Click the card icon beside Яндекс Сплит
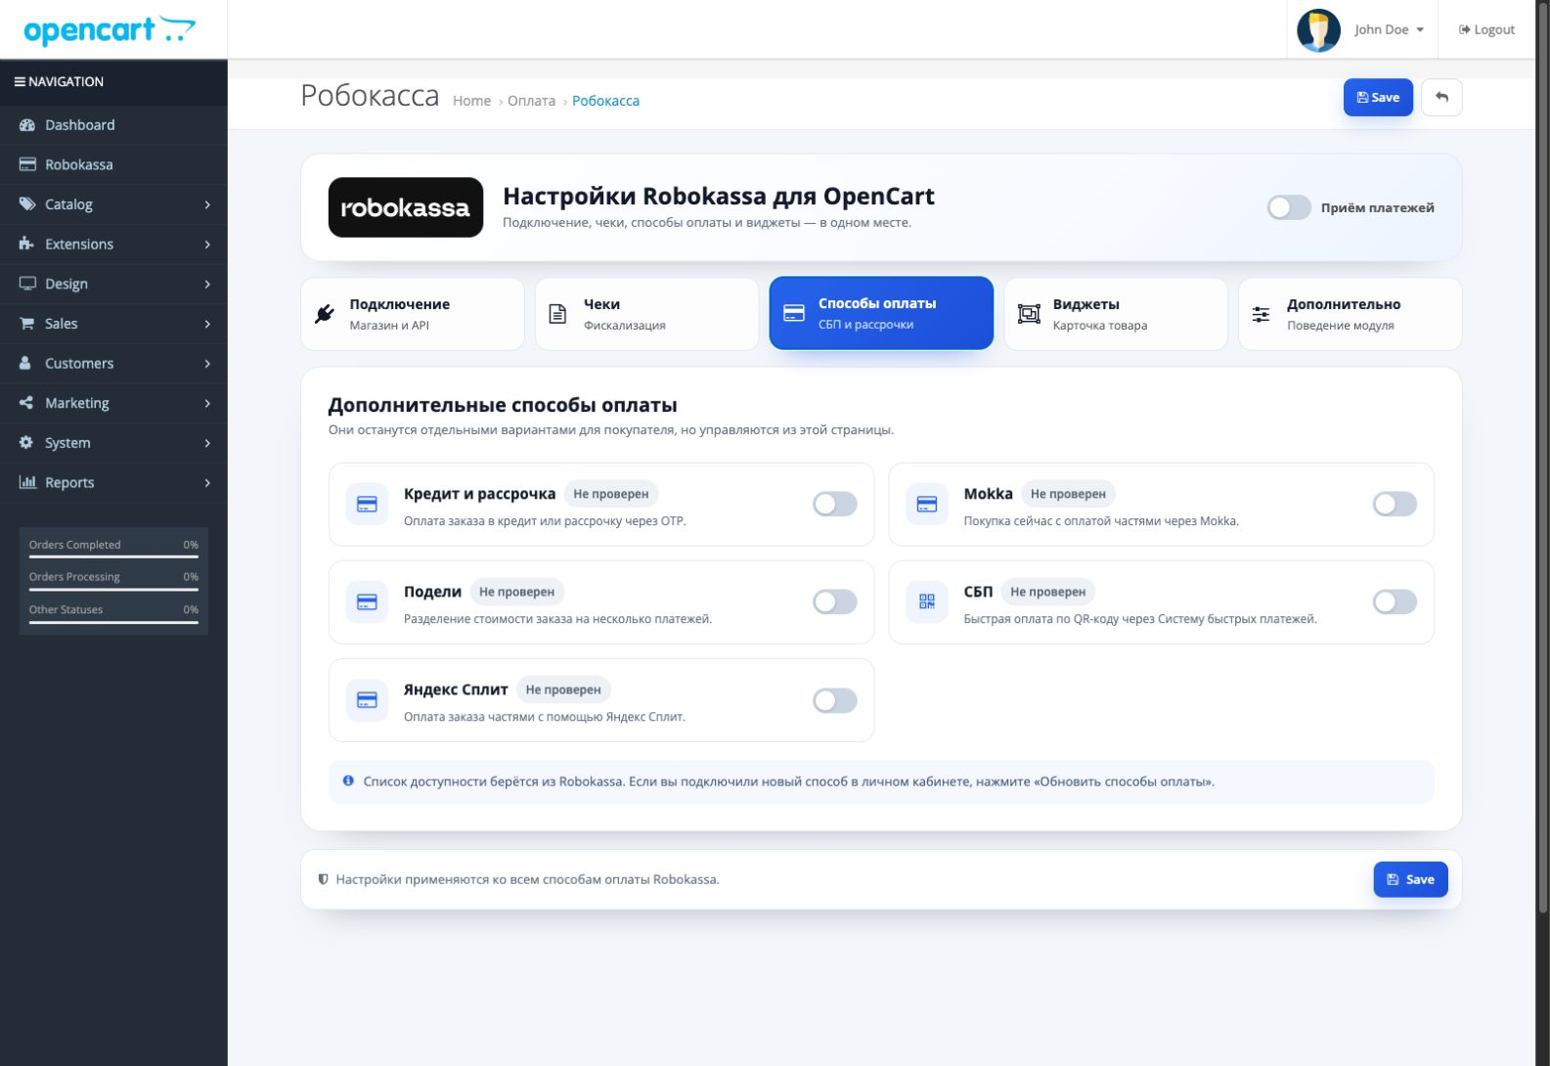The image size is (1550, 1066). click(x=368, y=700)
